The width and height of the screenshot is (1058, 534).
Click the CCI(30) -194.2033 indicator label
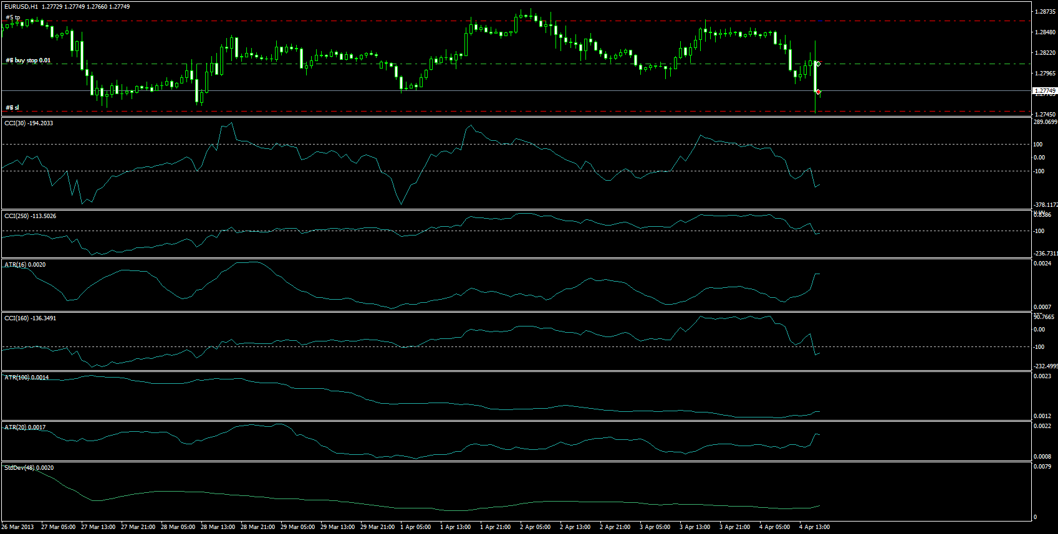[29, 123]
